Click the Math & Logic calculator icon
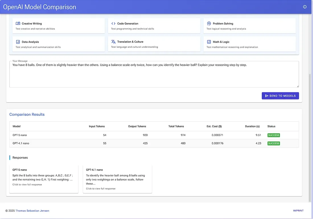The image size is (313, 219). pyautogui.click(x=209, y=42)
